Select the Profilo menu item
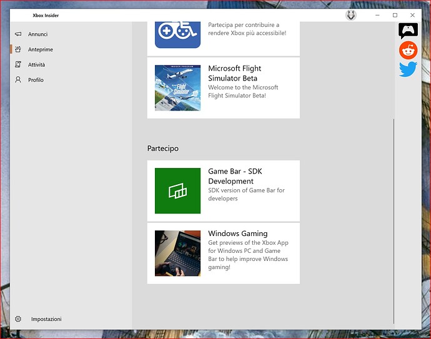Screen dimensions: 431x339 pyautogui.click(x=36, y=80)
